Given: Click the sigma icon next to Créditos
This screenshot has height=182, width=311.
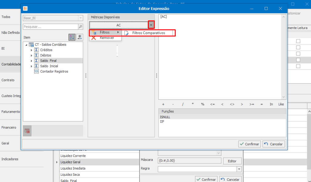Looking at the screenshot, I should tap(36, 50).
